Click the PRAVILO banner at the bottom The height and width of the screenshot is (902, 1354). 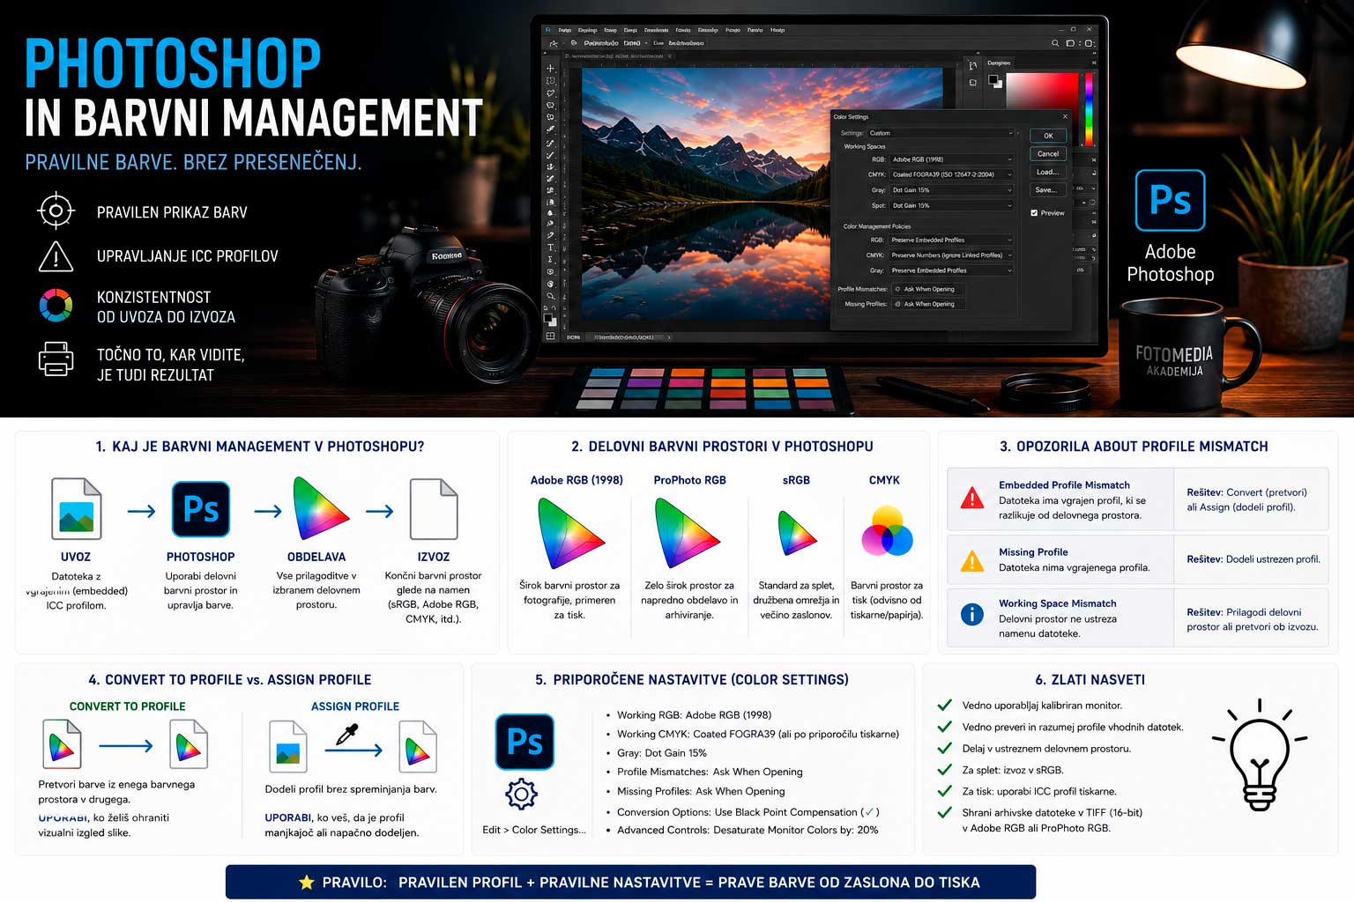point(630,882)
